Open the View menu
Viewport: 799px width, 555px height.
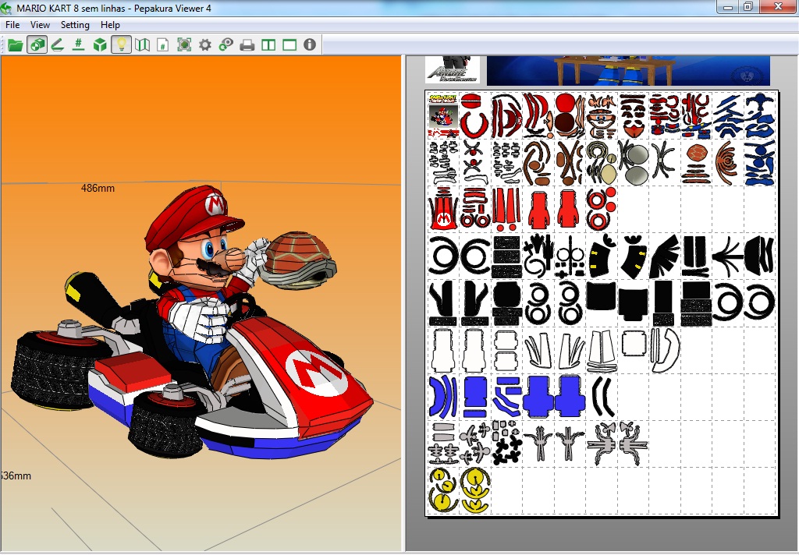click(x=39, y=24)
